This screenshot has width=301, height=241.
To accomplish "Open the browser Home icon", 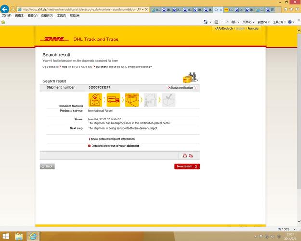I will [286, 9].
